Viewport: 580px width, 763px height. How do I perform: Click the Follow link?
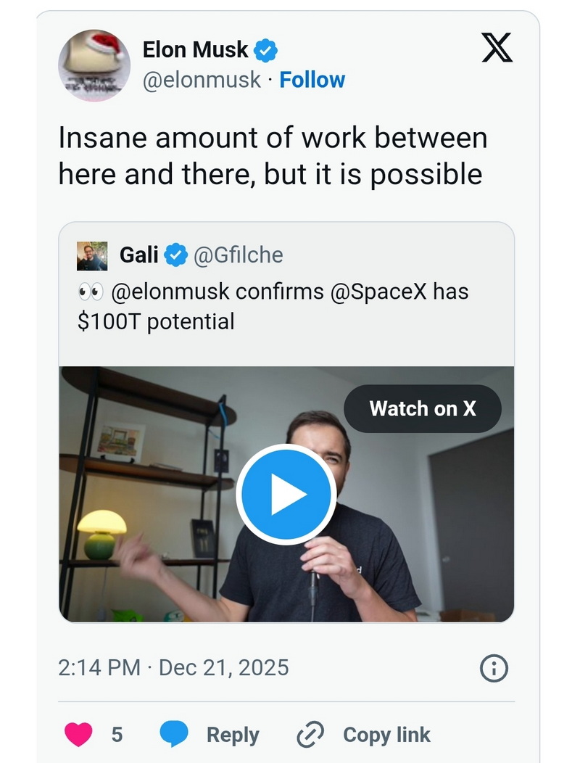click(x=312, y=80)
